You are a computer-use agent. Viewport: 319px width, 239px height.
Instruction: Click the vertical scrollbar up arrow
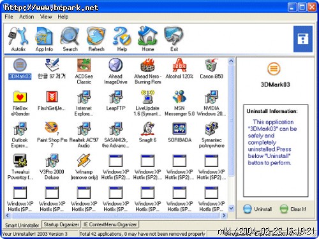[232, 61]
